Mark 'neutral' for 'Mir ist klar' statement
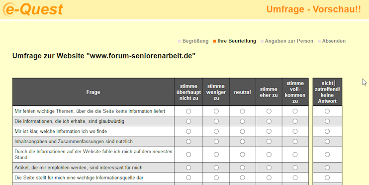Screen dimensions: 369x185 [x=242, y=131]
